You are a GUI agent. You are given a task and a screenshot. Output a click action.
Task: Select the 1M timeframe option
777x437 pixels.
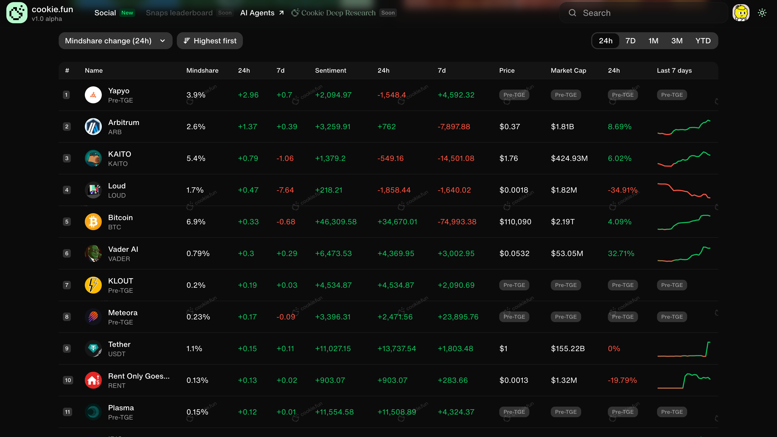[653, 41]
